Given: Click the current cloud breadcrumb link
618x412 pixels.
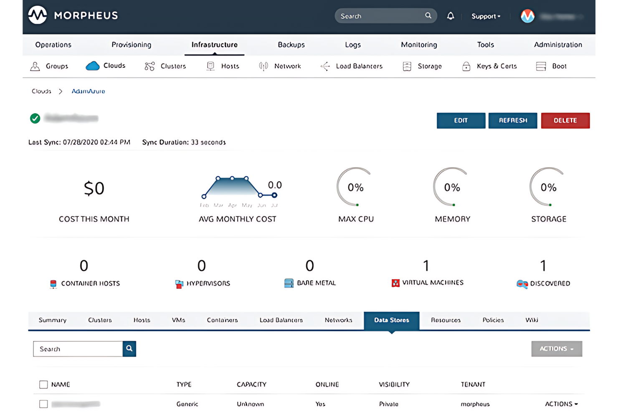Looking at the screenshot, I should (88, 91).
